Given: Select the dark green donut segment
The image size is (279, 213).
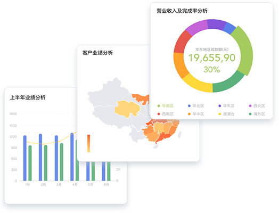Looking at the screenshot, I should tap(228, 83).
